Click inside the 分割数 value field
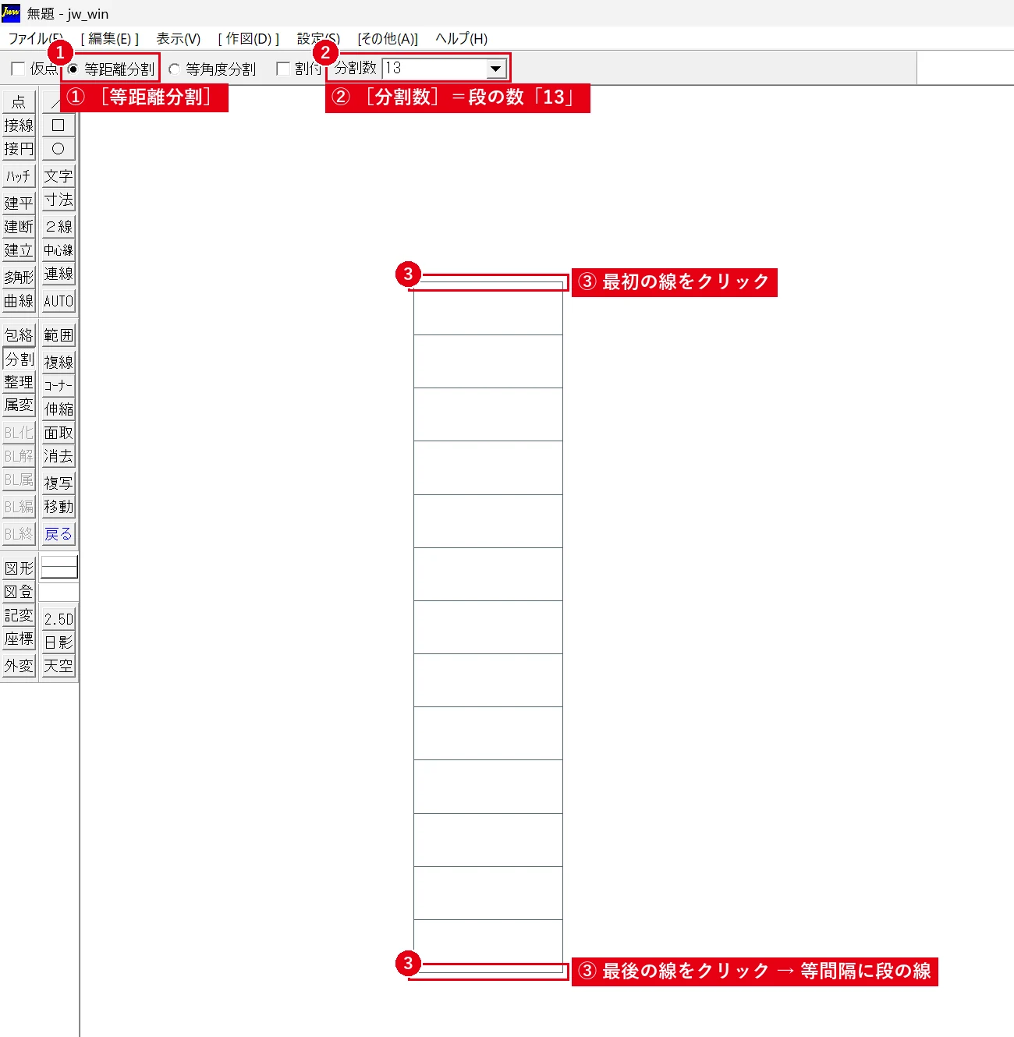 pos(434,69)
